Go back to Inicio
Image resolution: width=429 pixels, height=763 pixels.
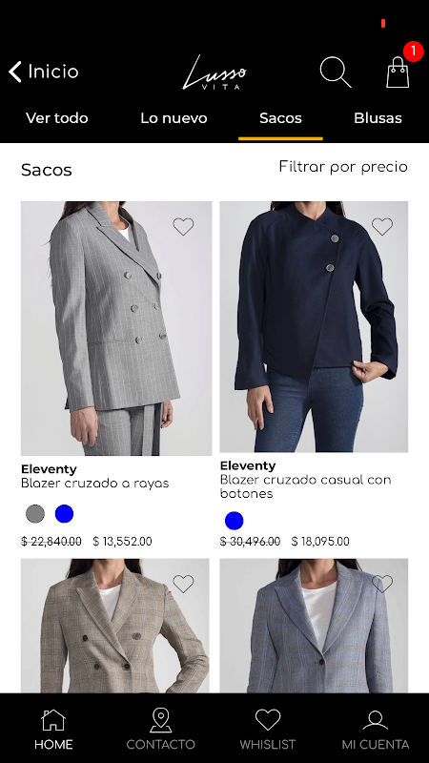43,72
